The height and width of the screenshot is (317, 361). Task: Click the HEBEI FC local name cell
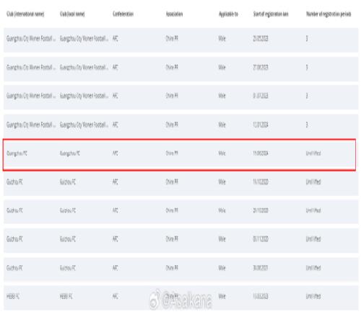click(x=66, y=297)
